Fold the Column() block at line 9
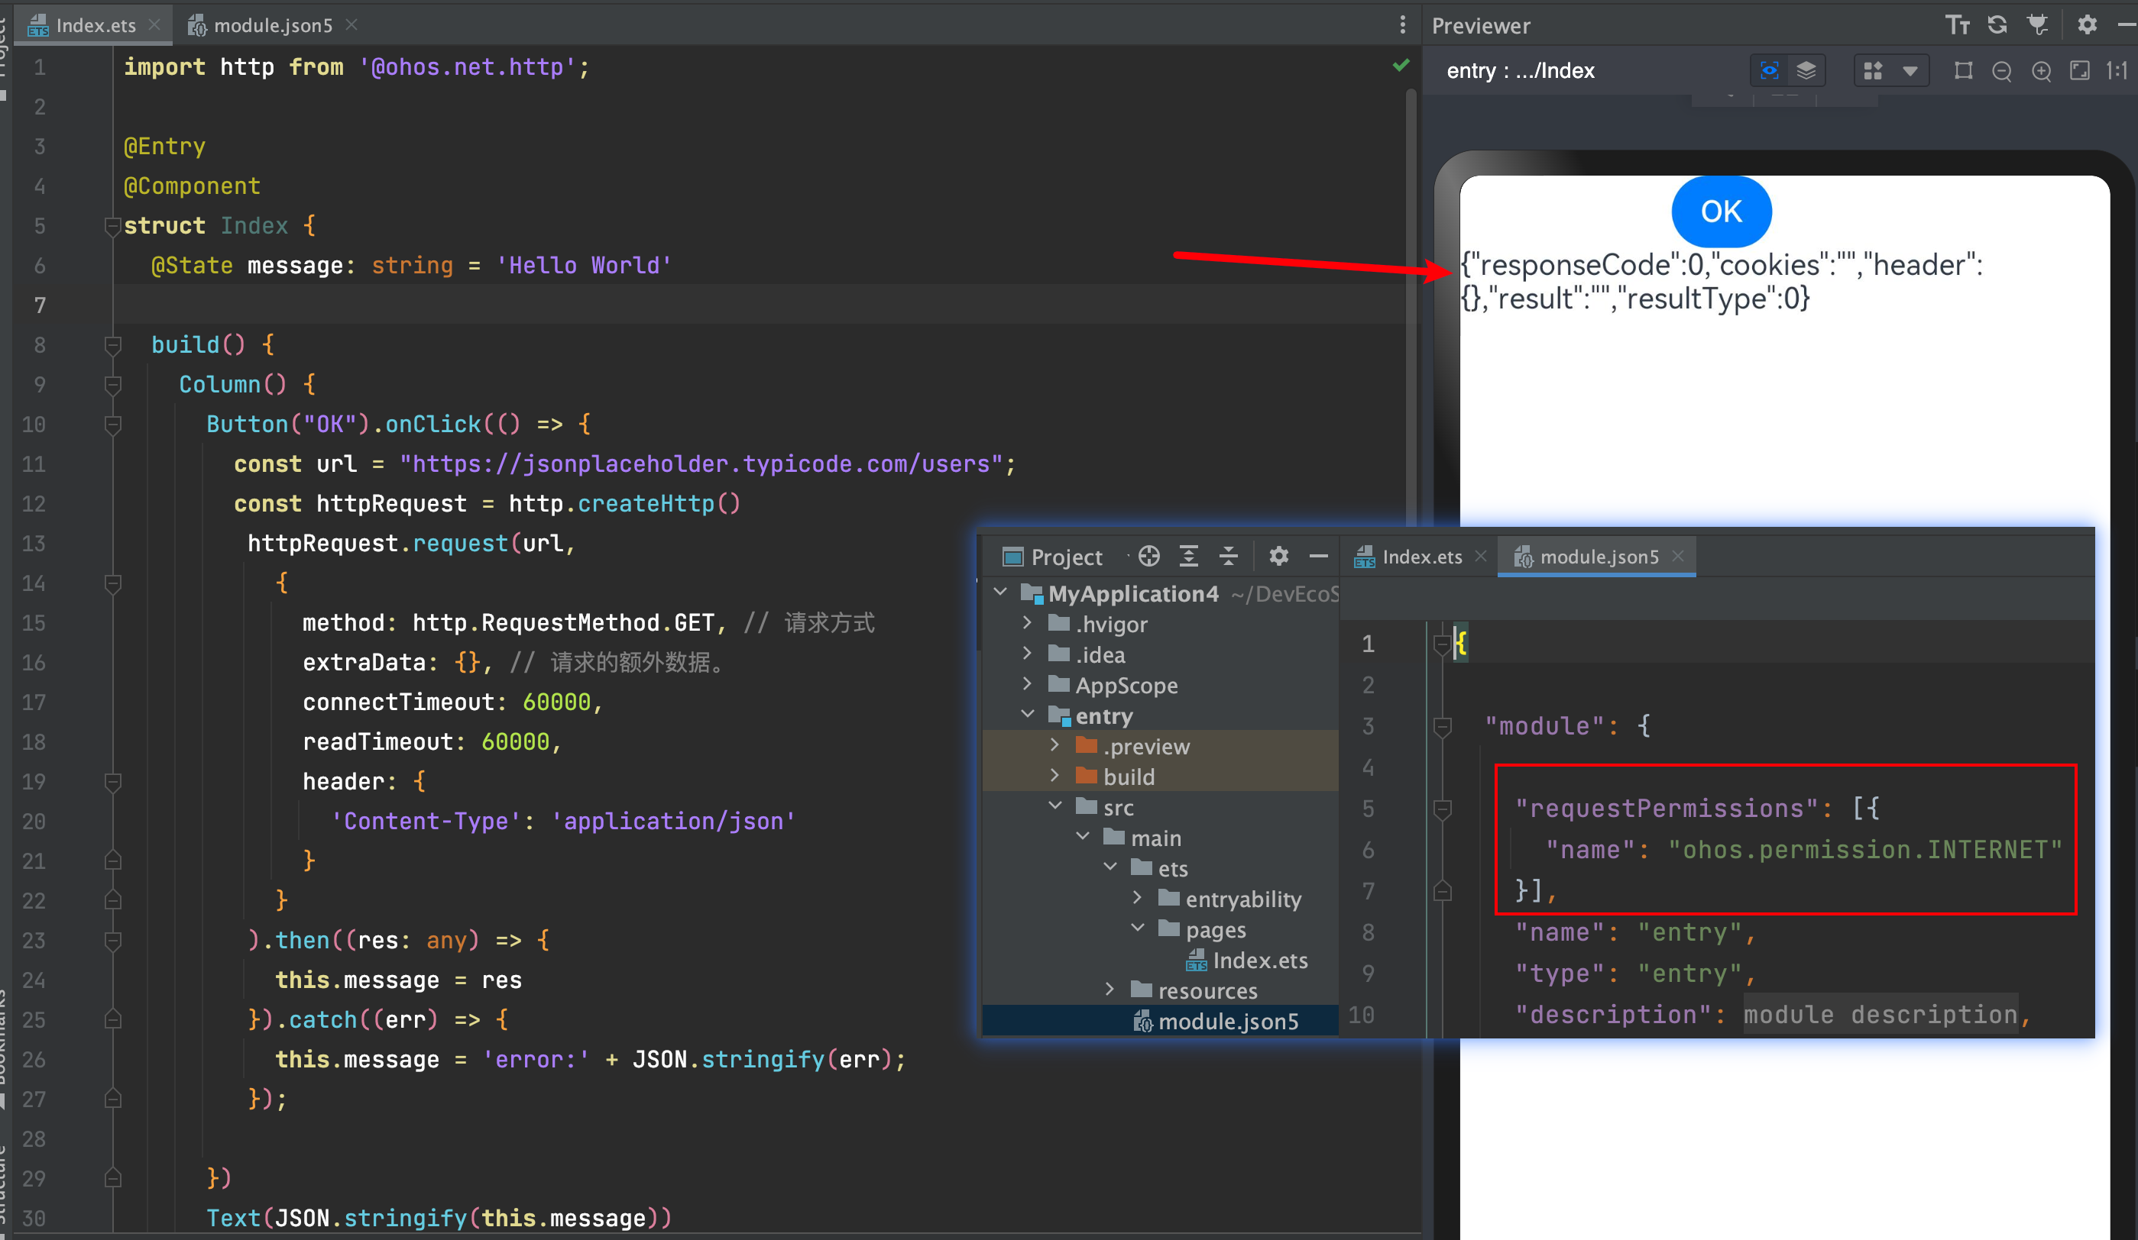 tap(112, 385)
